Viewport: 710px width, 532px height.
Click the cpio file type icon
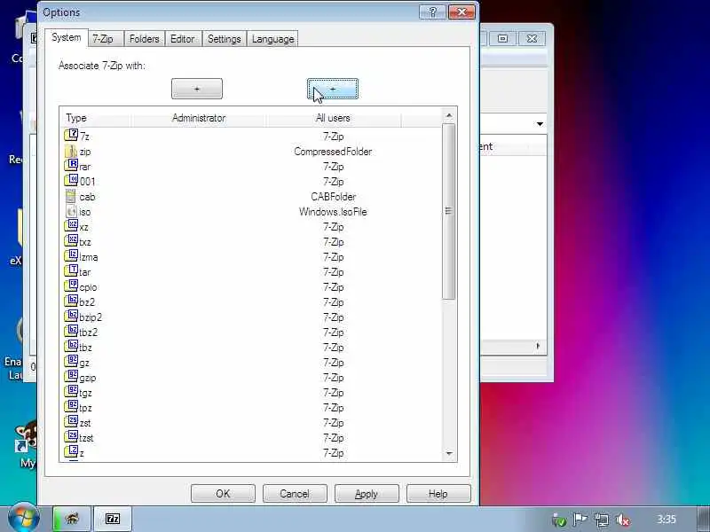71,286
